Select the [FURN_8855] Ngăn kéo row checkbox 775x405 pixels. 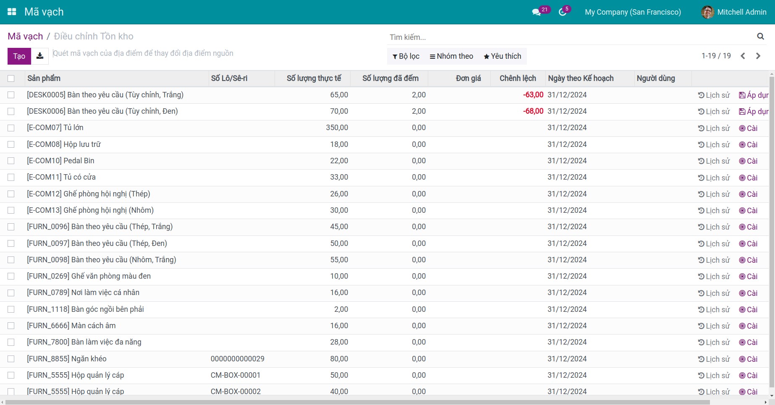click(x=11, y=359)
